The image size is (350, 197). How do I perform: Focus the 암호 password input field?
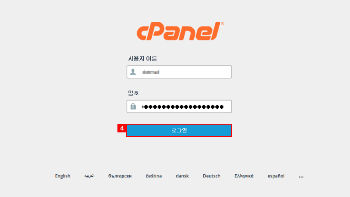[179, 106]
